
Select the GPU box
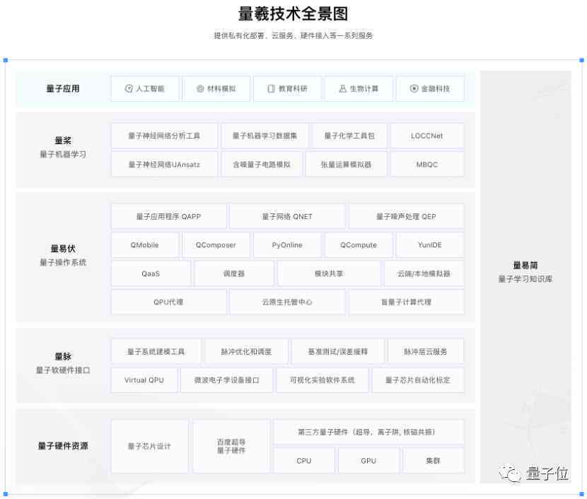[368, 461]
